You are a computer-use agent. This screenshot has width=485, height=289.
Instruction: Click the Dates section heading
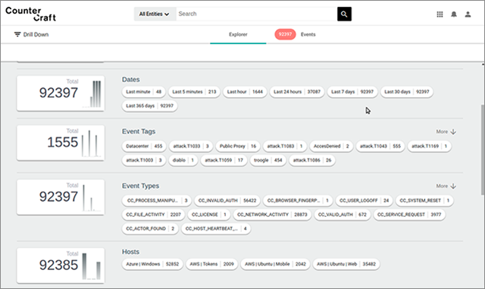[131, 80]
